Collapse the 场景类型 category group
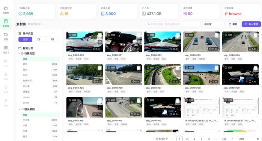262x141 pixels. [x=19, y=53]
